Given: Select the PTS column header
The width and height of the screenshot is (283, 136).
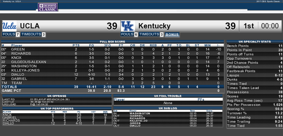Looking at the screenshot, I should click(76, 46).
